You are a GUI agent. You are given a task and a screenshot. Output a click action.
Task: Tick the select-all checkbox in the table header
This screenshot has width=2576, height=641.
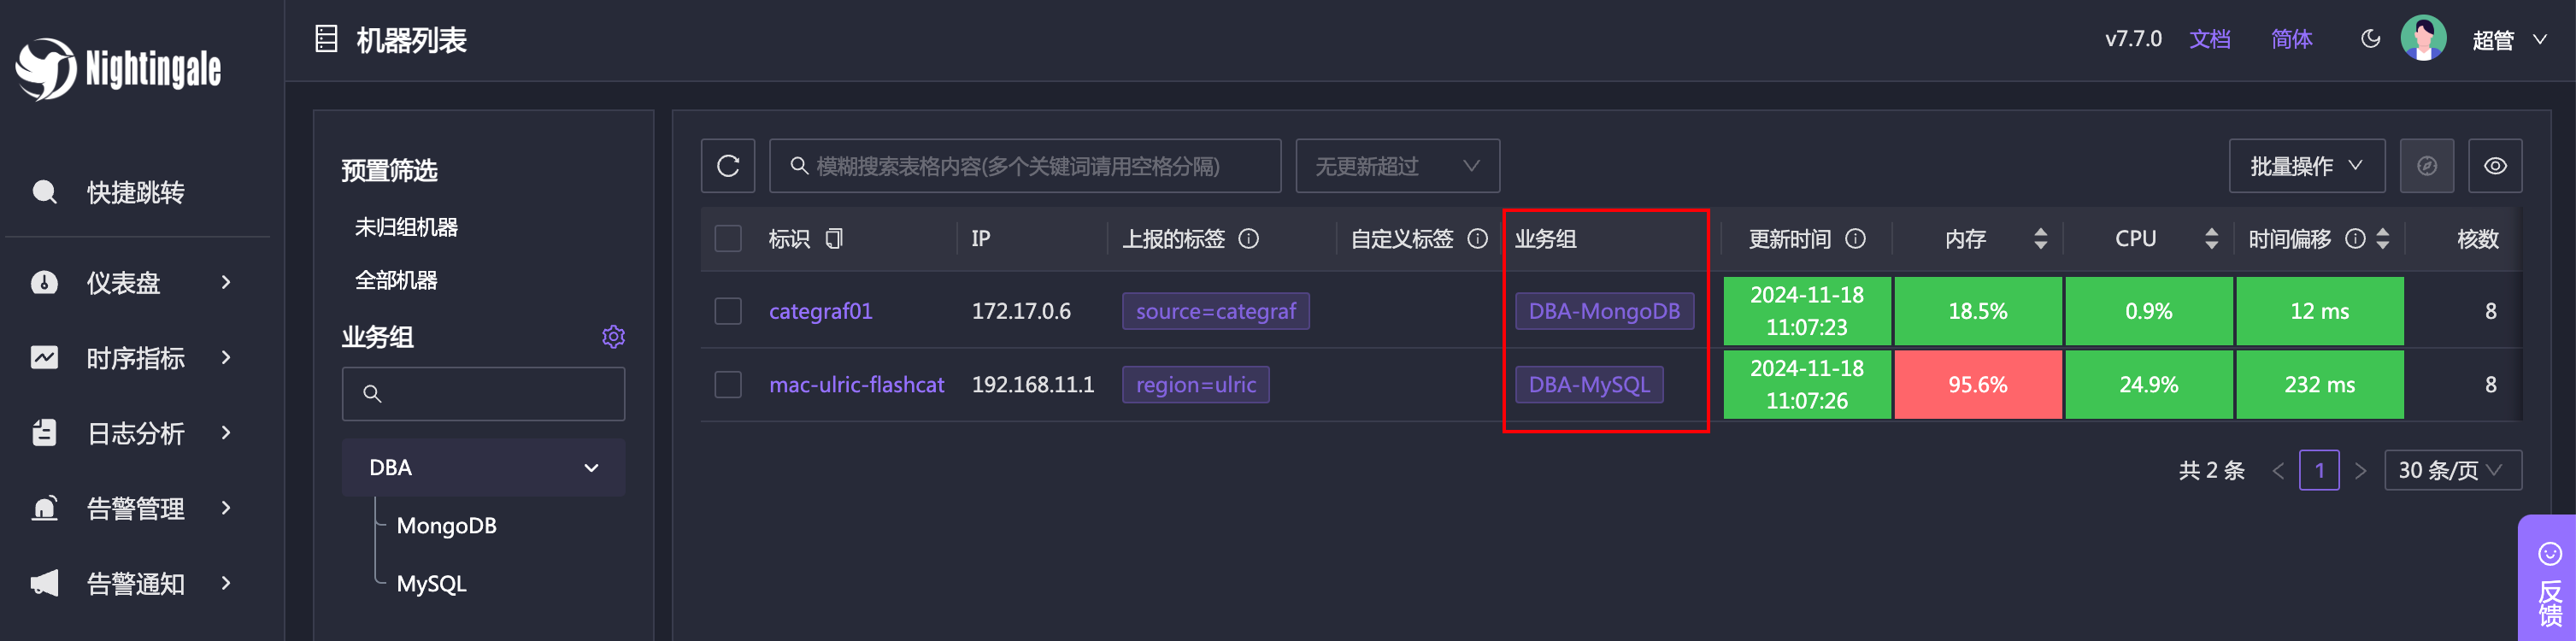728,239
